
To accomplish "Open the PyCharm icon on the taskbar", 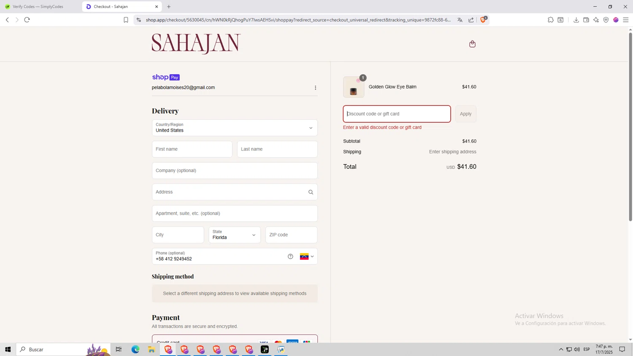I will click(x=265, y=349).
